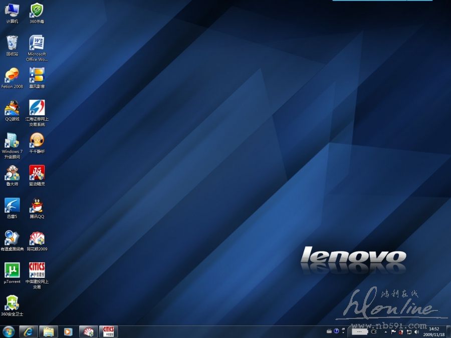Click the volume speaker tray icon

point(417,331)
